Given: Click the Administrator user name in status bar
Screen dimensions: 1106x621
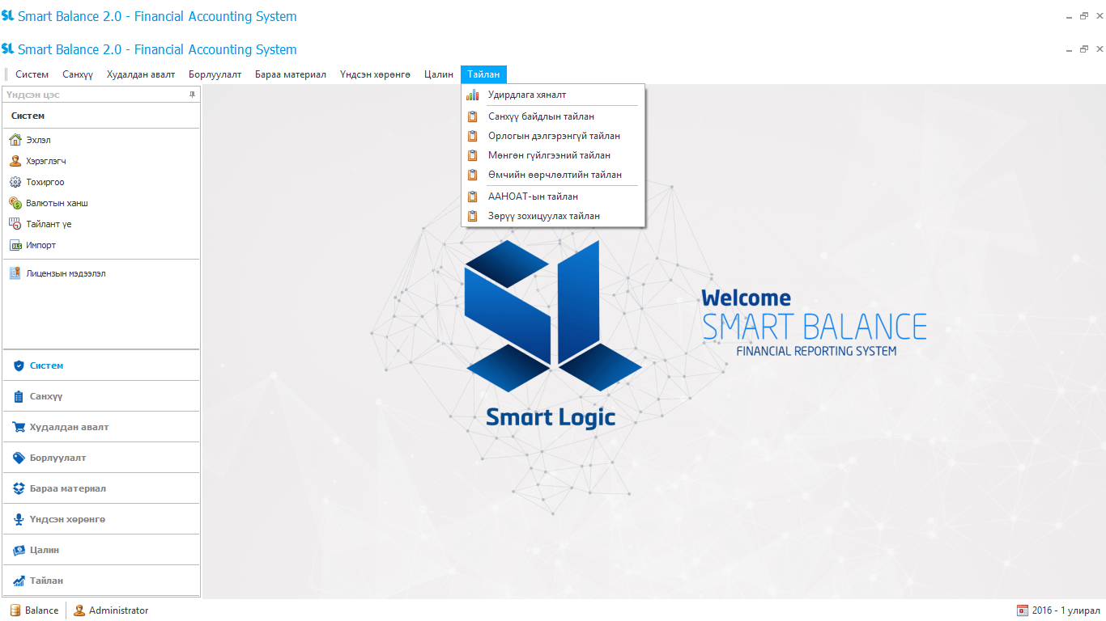Looking at the screenshot, I should (x=119, y=610).
